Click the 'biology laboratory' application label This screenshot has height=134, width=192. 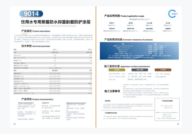coord(149,31)
